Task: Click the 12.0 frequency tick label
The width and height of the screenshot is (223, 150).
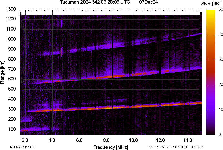Action: click(x=160, y=140)
